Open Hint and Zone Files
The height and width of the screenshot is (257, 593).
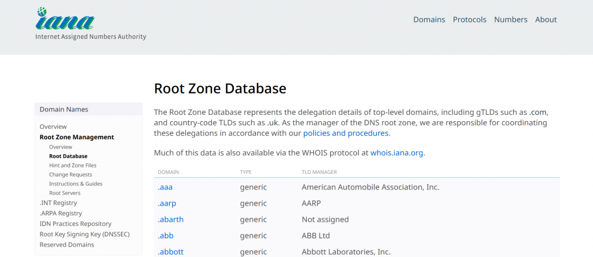coord(72,165)
